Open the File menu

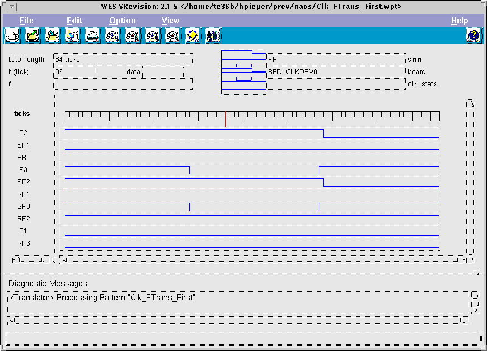[x=26, y=21]
